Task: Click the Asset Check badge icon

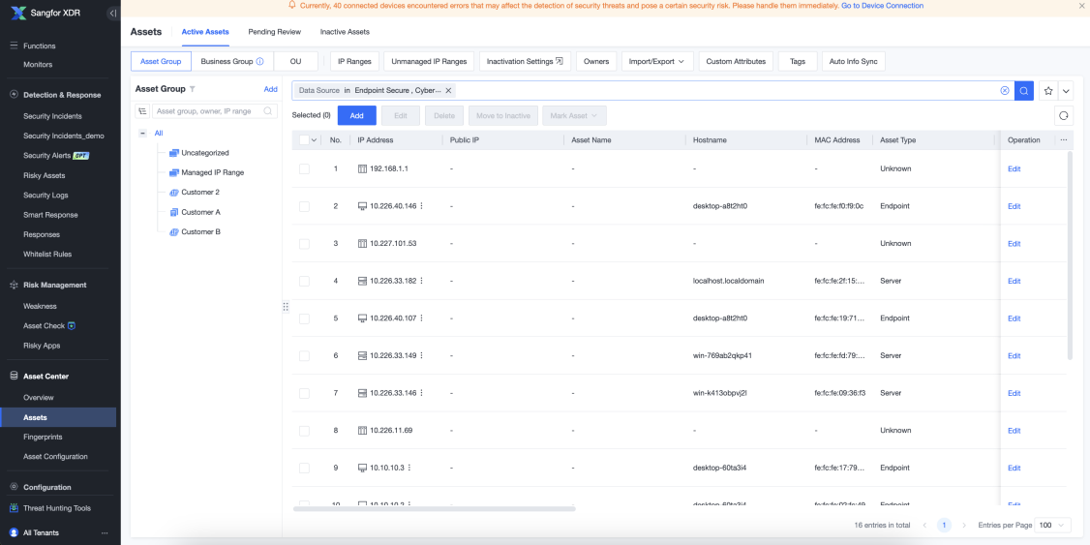Action: pos(72,325)
